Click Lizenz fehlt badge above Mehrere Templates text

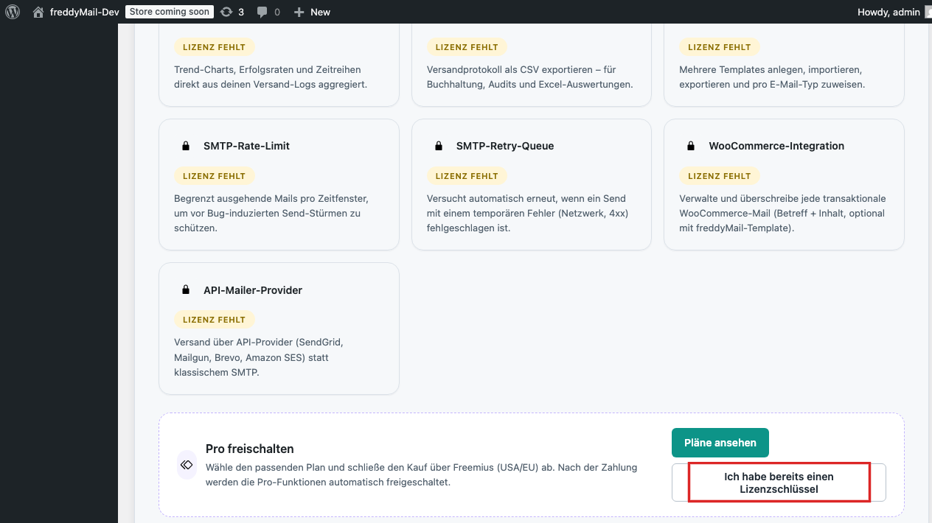point(720,47)
